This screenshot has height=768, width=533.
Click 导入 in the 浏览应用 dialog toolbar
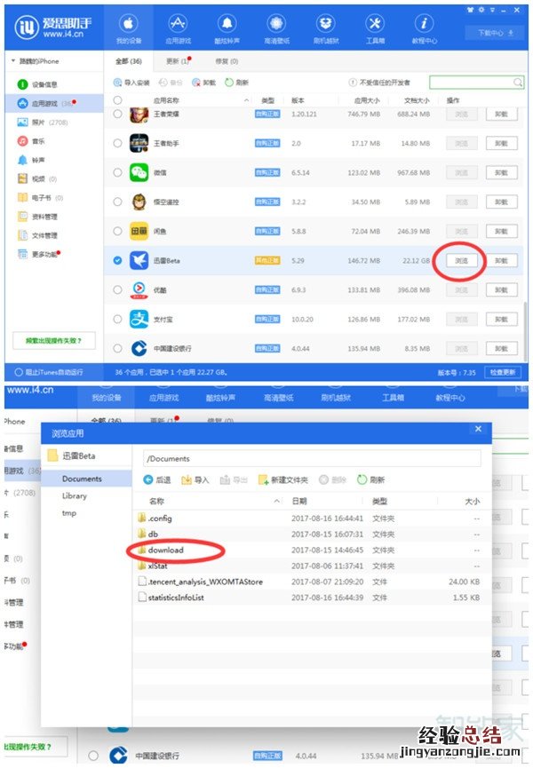pos(195,480)
